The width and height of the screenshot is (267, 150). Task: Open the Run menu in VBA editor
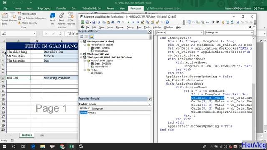click(139, 27)
